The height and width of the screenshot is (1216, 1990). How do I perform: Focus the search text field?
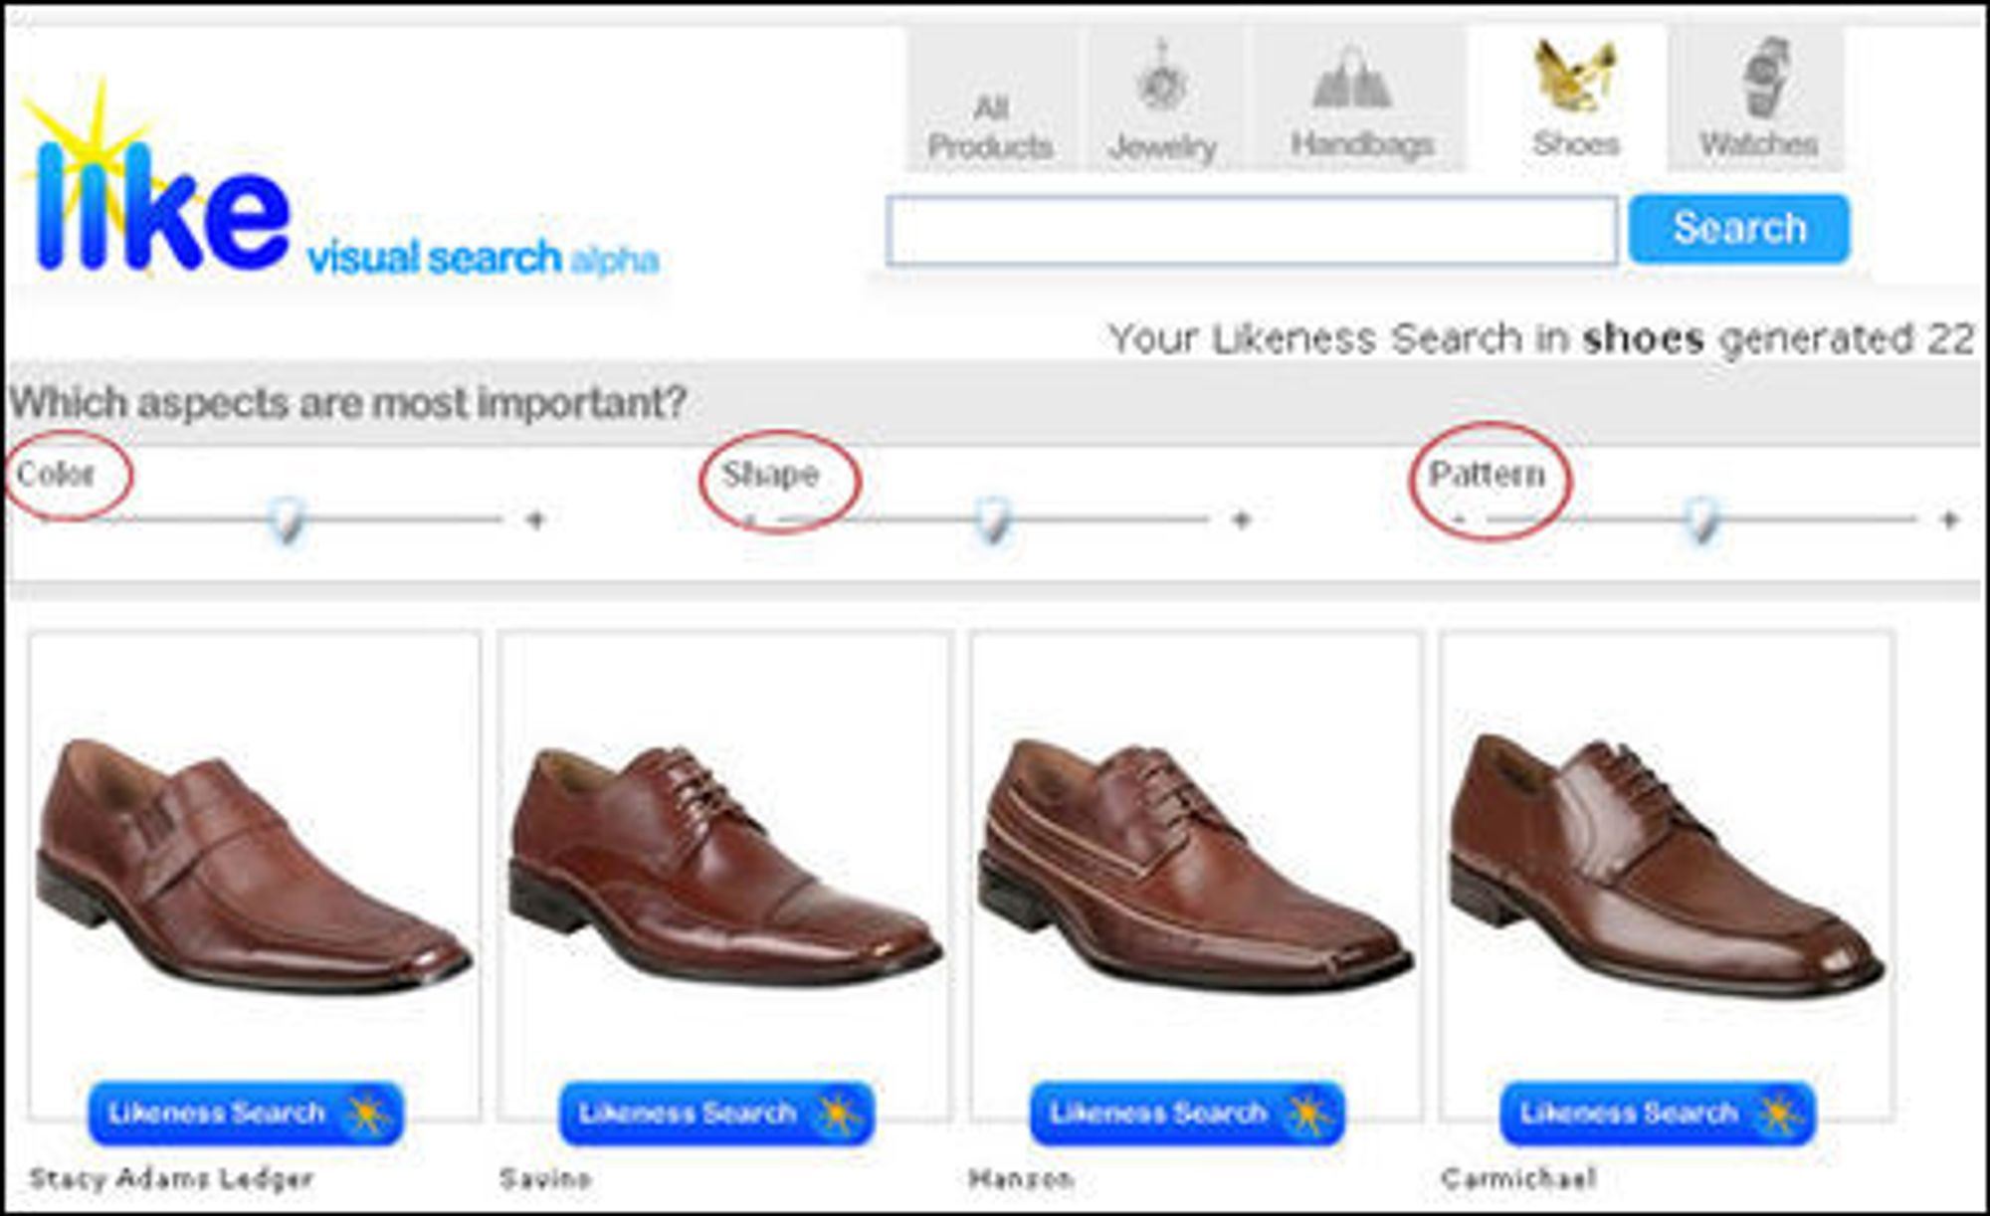click(1252, 231)
